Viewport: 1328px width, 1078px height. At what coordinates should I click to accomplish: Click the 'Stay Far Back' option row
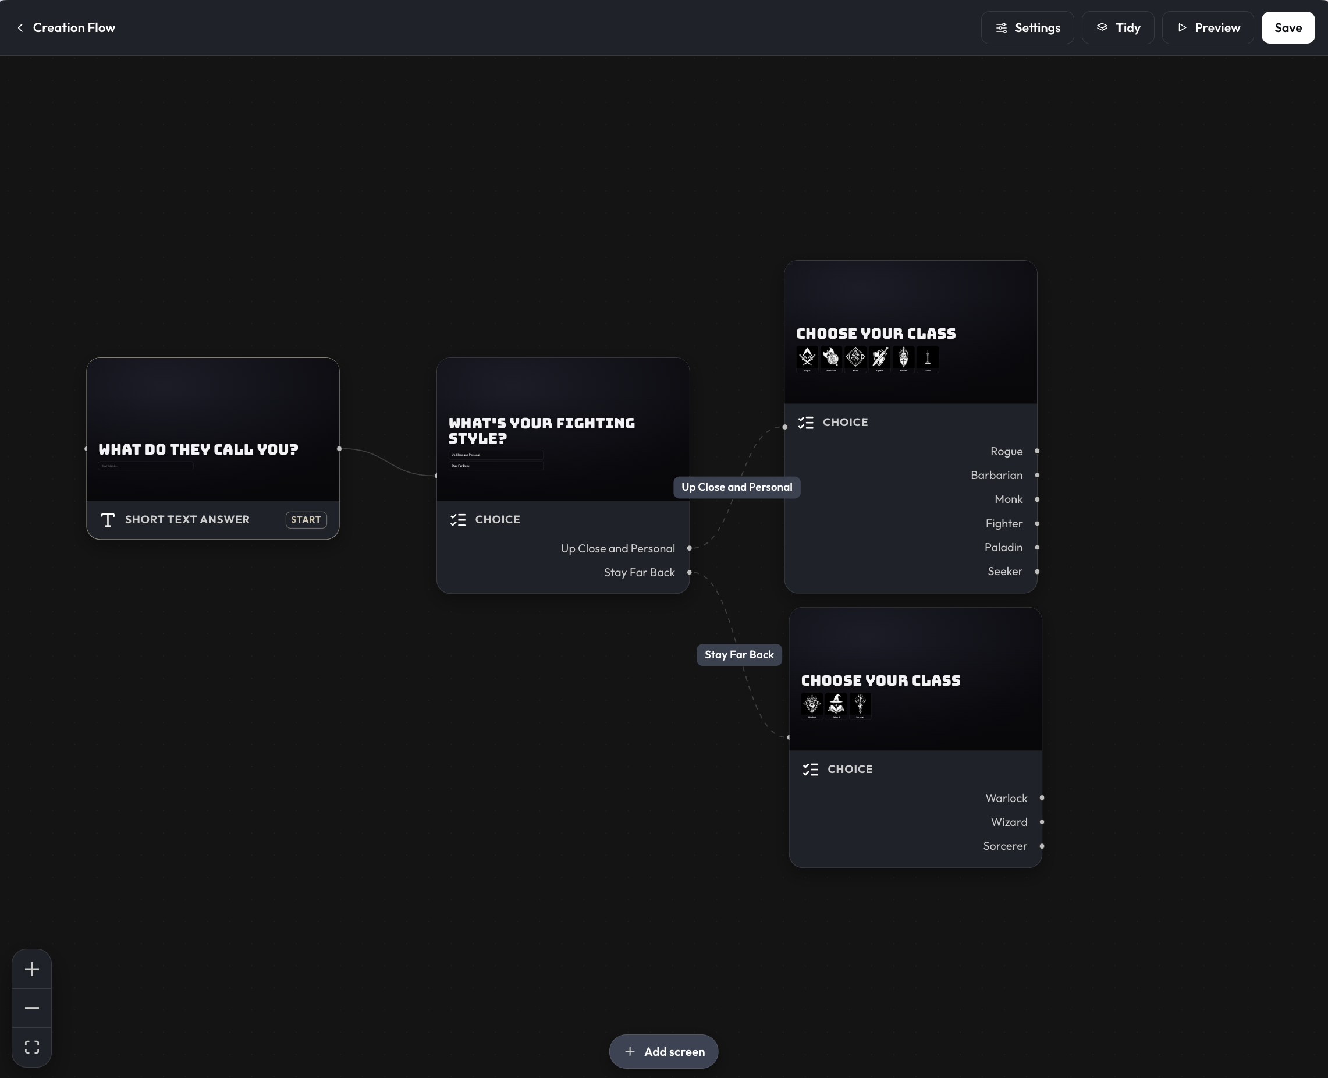[563, 573]
